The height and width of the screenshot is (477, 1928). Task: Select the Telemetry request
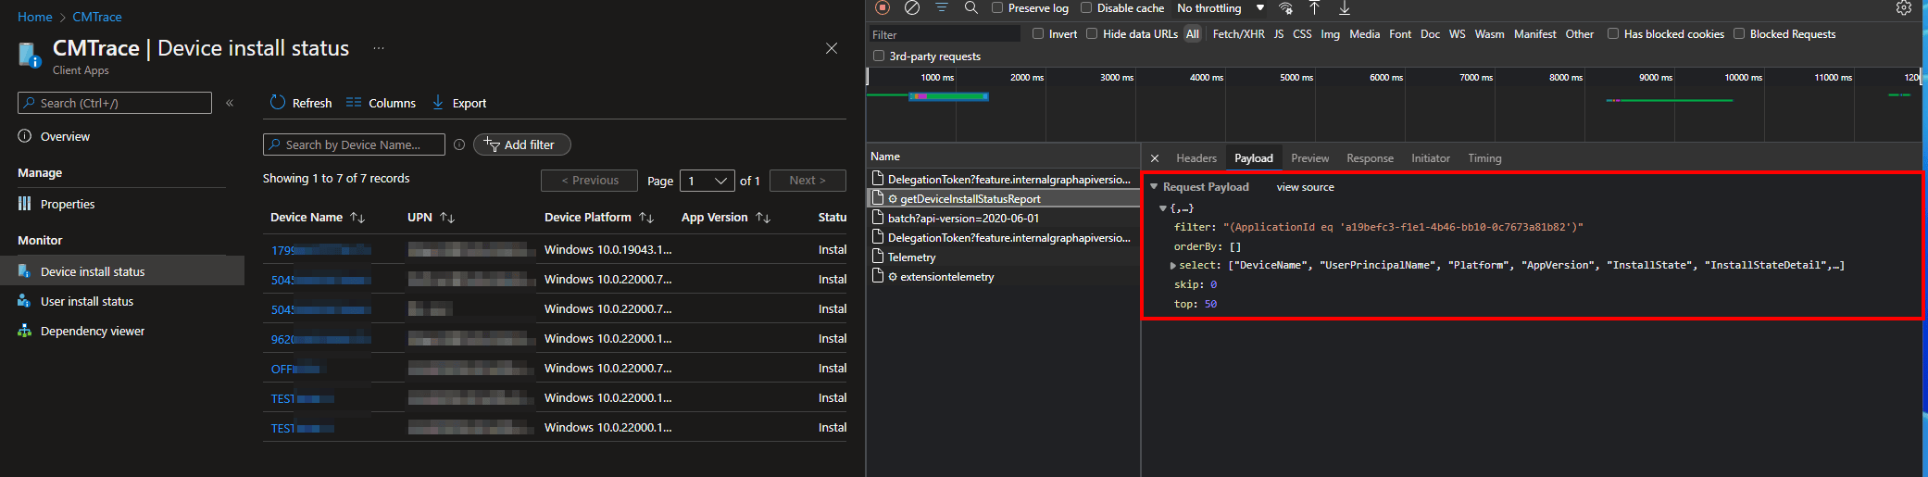[x=1003, y=257]
